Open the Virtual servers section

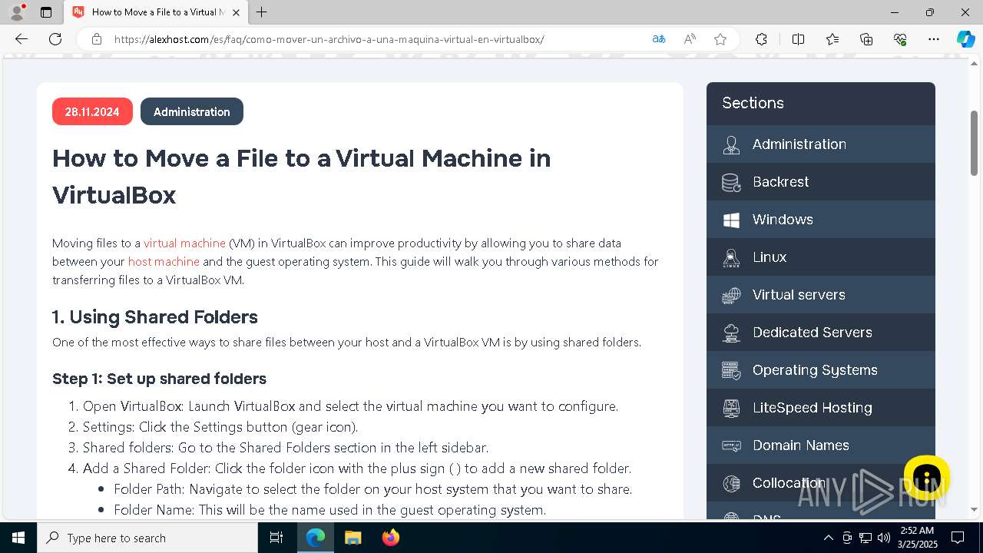821,294
